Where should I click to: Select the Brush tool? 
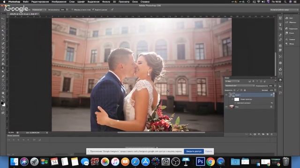pos(3,47)
